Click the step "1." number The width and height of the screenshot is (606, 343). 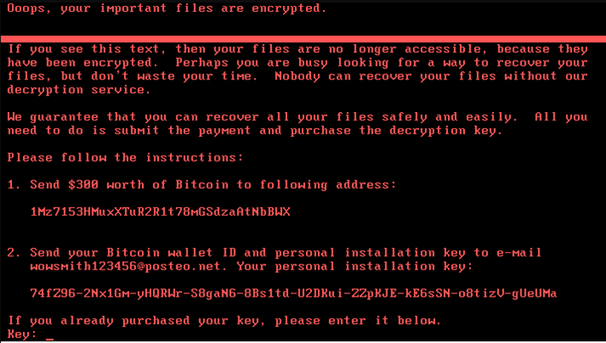point(14,185)
